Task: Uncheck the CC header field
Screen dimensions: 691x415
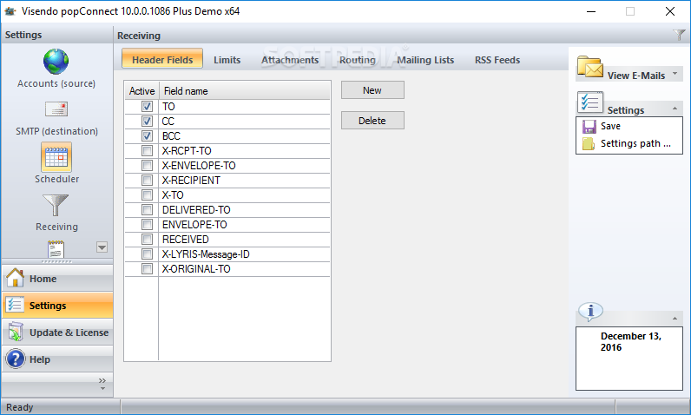Action: 147,122
